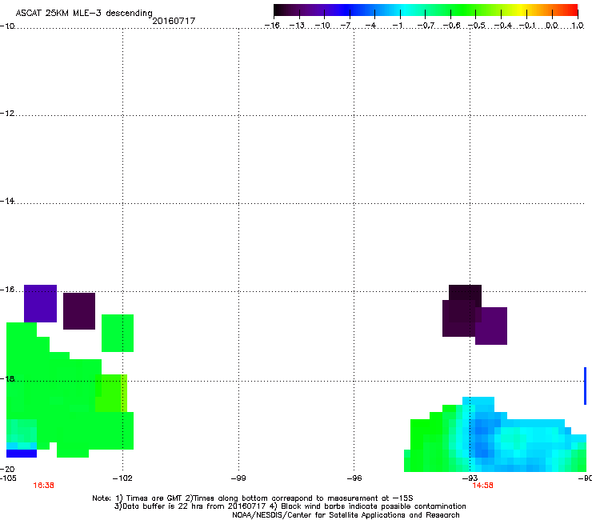592x520 pixels.
Task: Click the date label 20160717 under the title
Action: point(174,21)
